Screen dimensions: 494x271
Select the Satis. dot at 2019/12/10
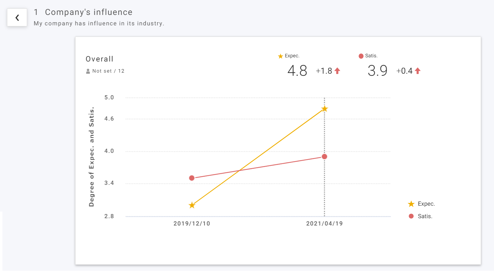point(192,178)
